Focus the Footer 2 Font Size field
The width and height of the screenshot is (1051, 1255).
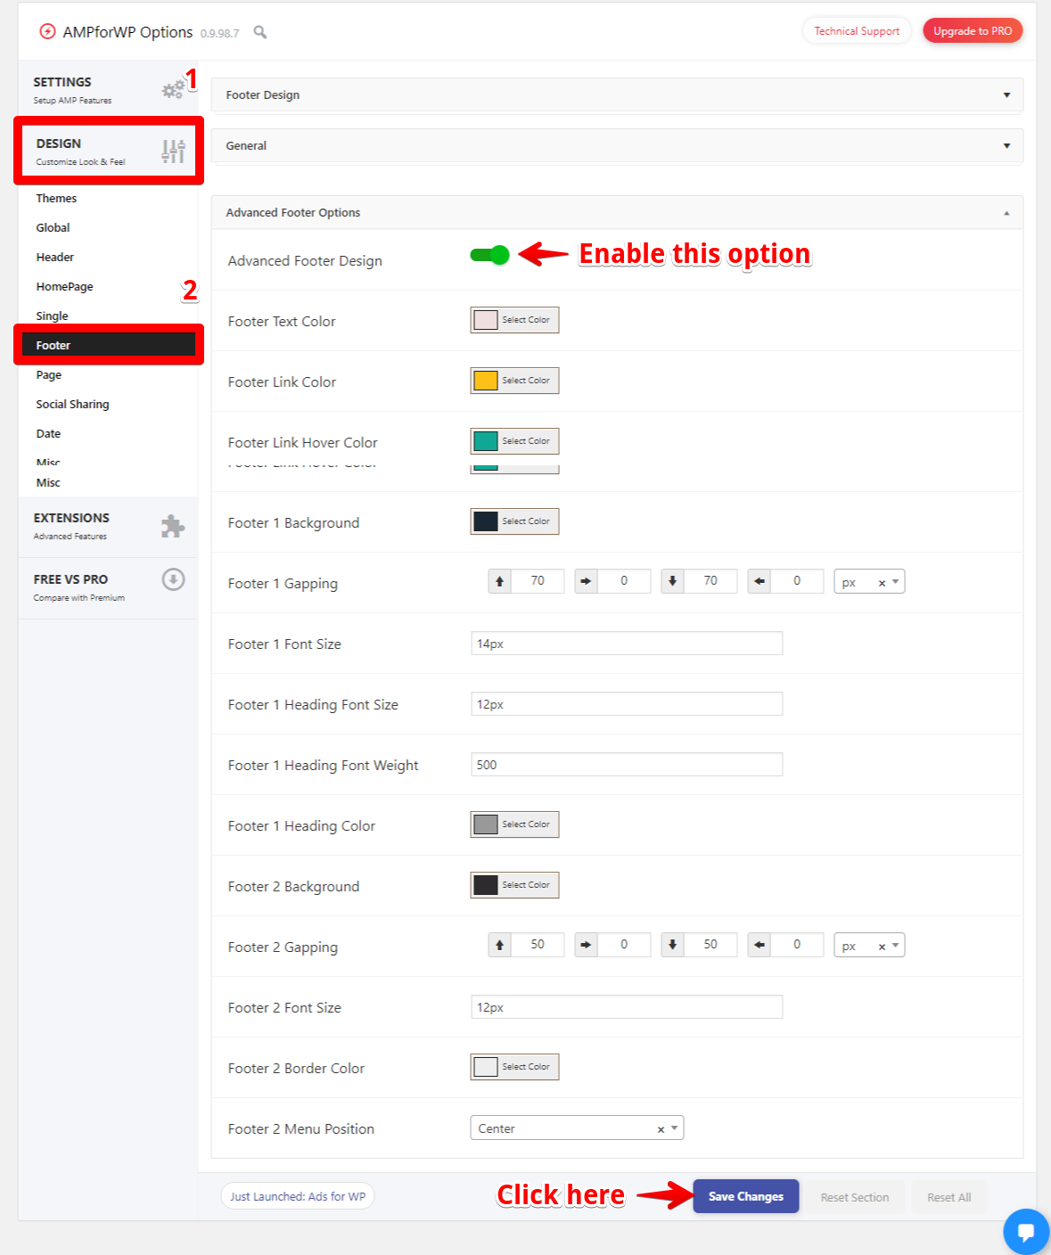pos(627,1007)
